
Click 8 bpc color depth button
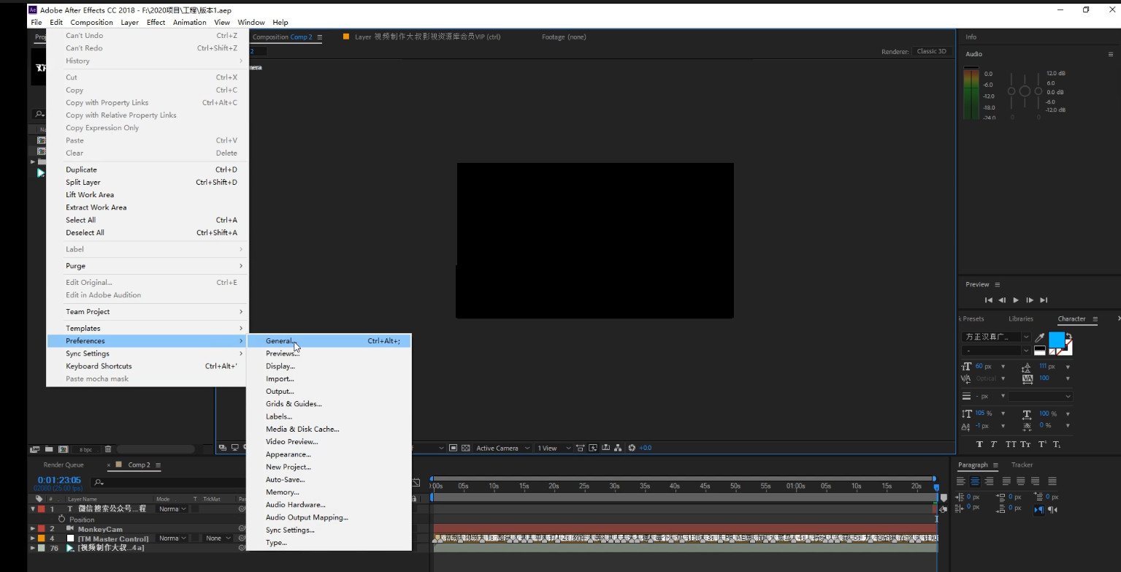(86, 449)
